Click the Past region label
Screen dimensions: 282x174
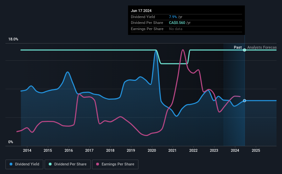[238, 47]
